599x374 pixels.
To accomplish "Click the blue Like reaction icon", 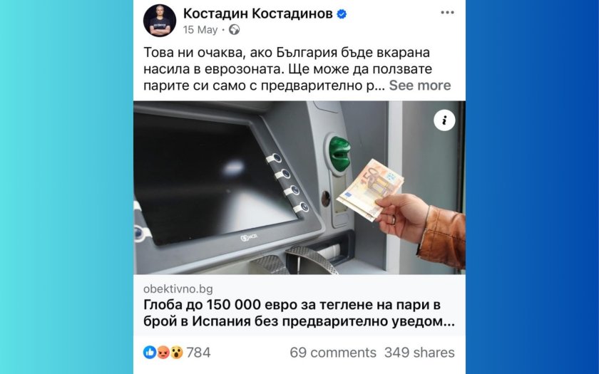I will 150,352.
